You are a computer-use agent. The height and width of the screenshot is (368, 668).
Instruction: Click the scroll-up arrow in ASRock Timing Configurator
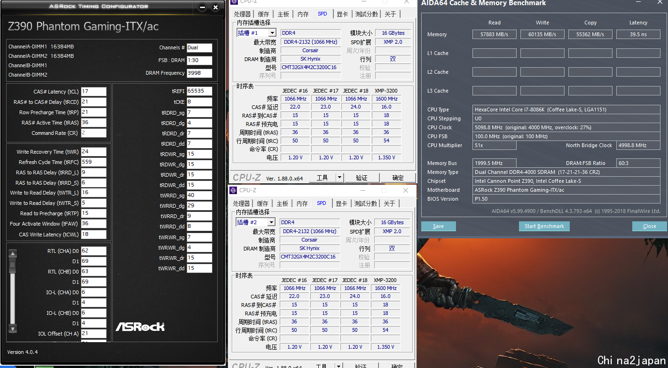[x=13, y=253]
